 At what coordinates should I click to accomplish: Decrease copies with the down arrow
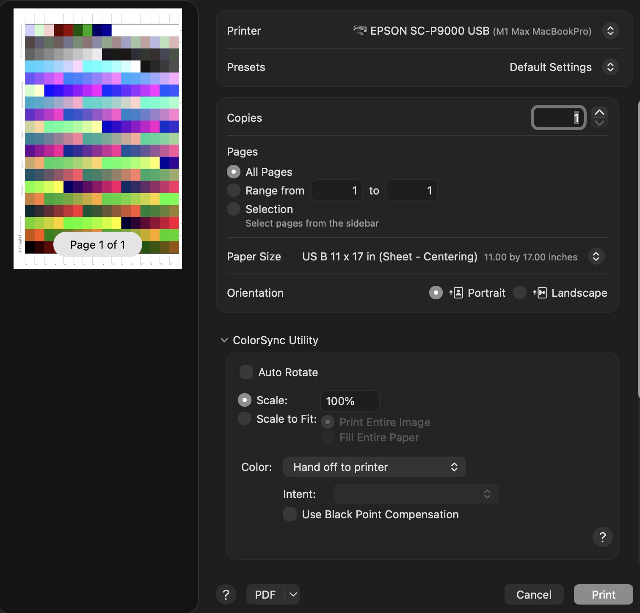tap(599, 123)
